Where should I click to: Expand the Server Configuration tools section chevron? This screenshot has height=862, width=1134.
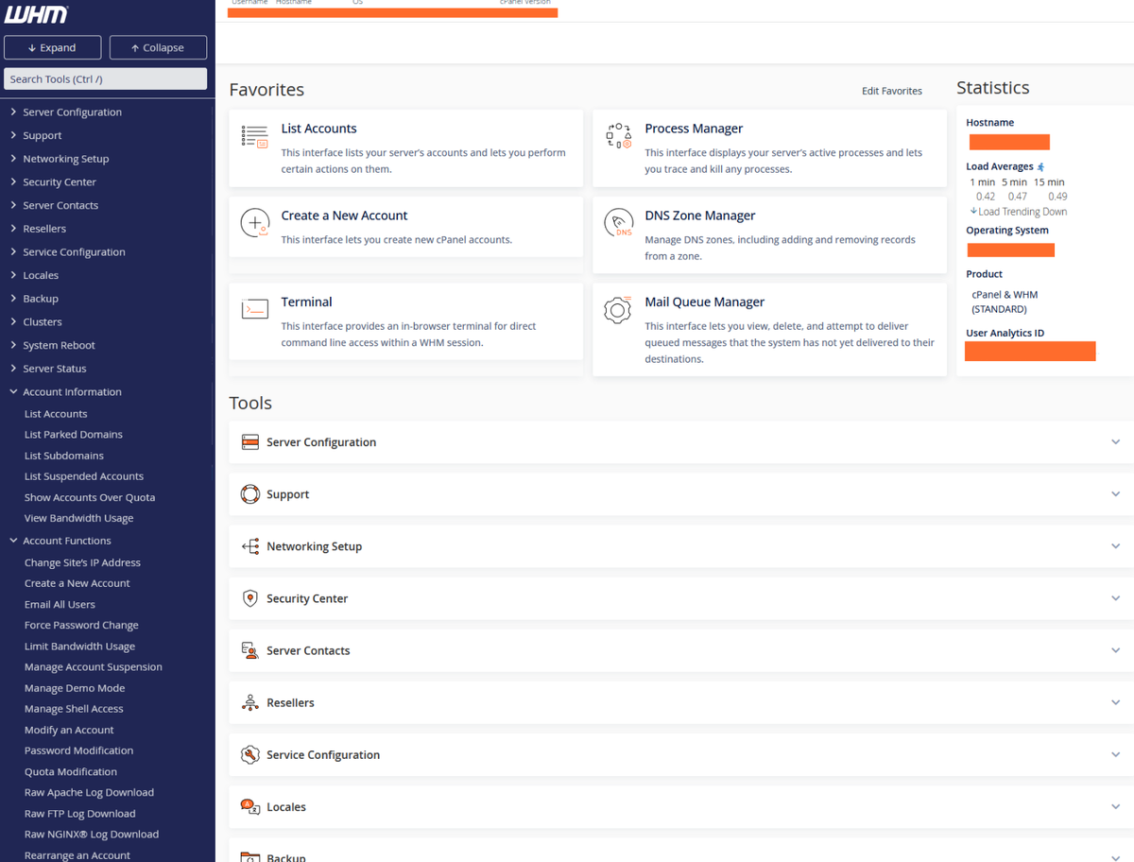pyautogui.click(x=1116, y=442)
